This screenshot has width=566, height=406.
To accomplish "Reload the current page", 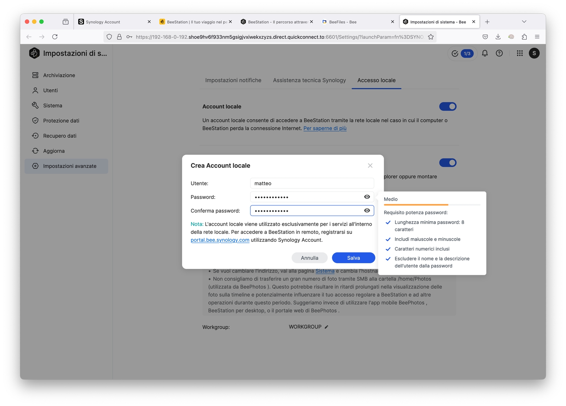I will coord(55,37).
